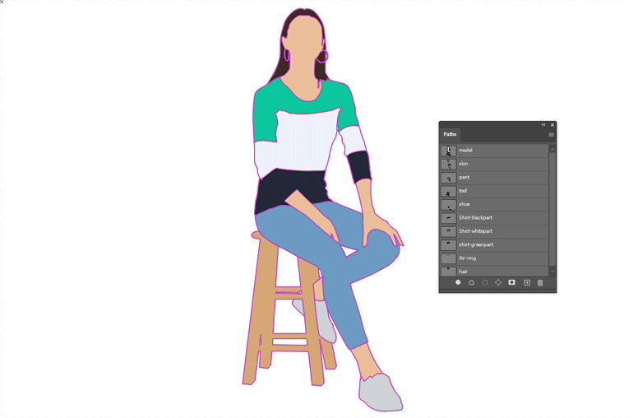633x418 pixels.
Task: Delete current path trash icon
Action: coord(540,282)
